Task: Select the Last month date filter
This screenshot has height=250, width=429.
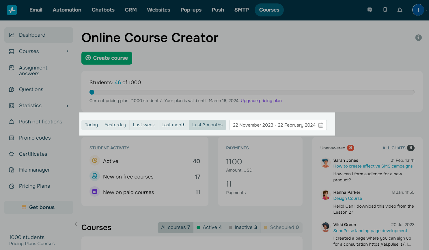Action: [x=174, y=125]
